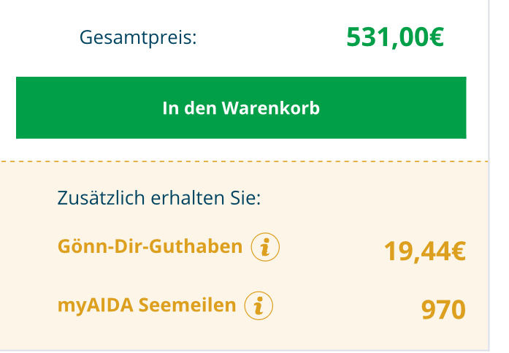The height and width of the screenshot is (353, 509).
Task: Add to cart via In den Warenkorb
Action: click(241, 108)
